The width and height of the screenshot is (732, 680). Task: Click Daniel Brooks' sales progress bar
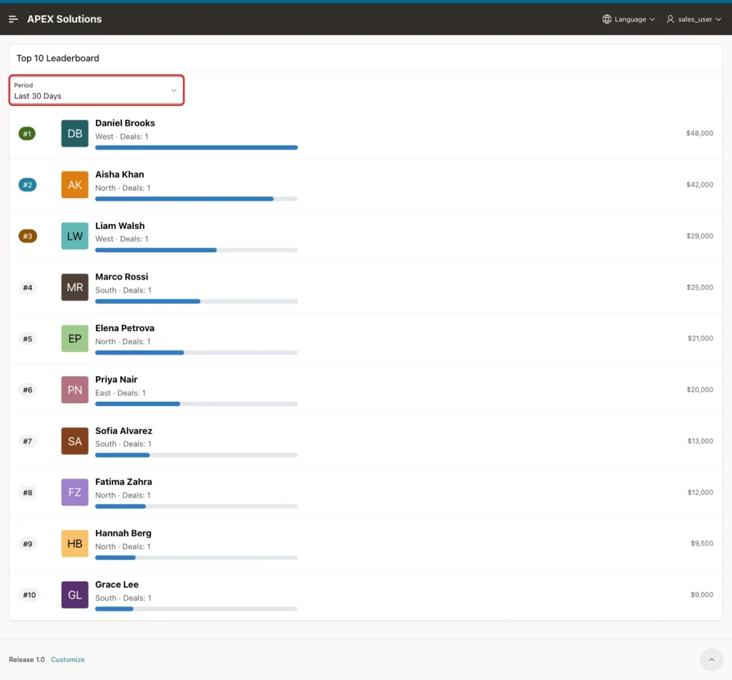[x=197, y=147]
